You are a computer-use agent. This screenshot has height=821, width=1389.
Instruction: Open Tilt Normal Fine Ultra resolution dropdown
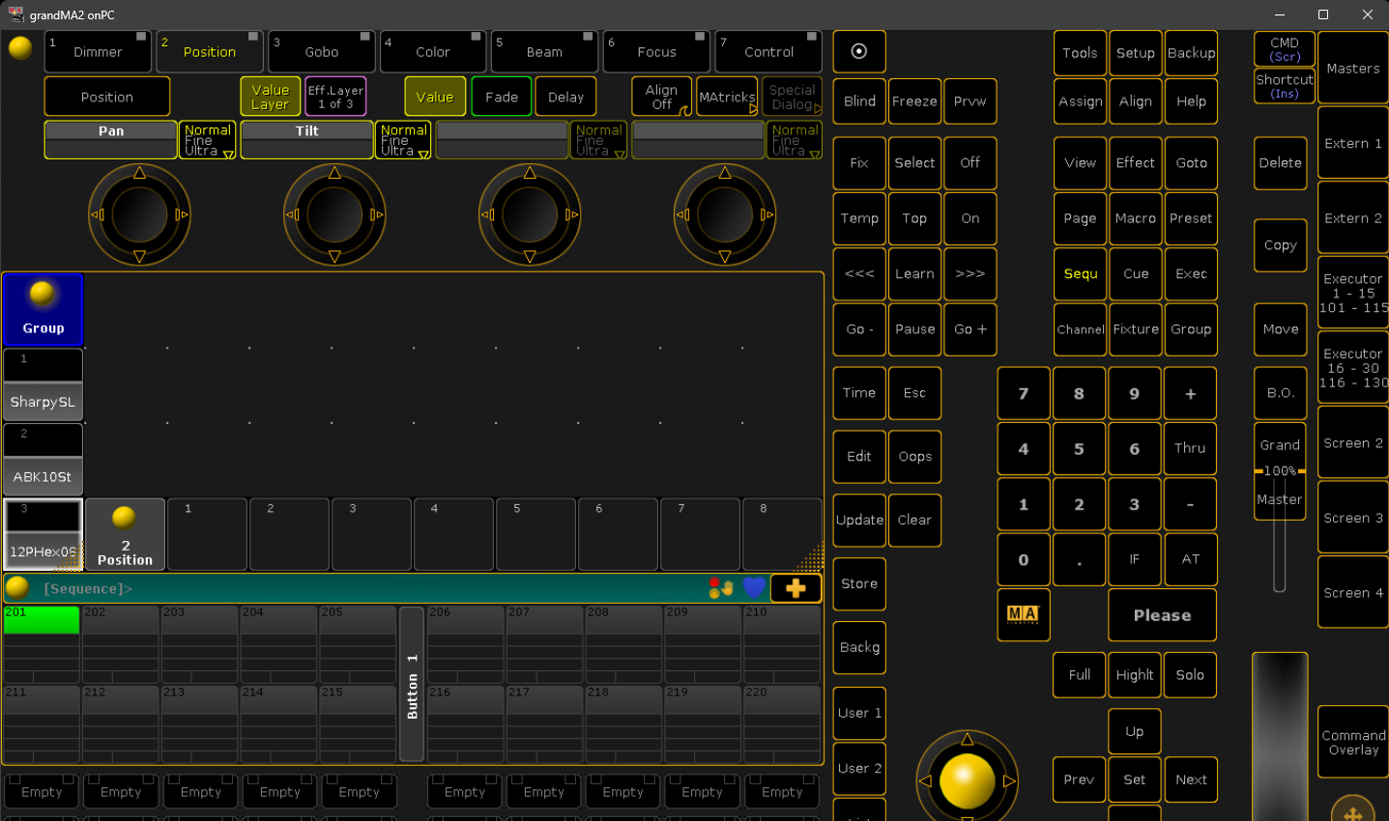[403, 140]
